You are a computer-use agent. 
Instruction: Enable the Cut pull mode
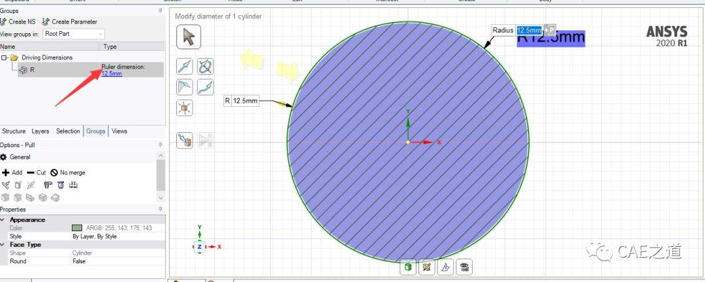[x=37, y=173]
